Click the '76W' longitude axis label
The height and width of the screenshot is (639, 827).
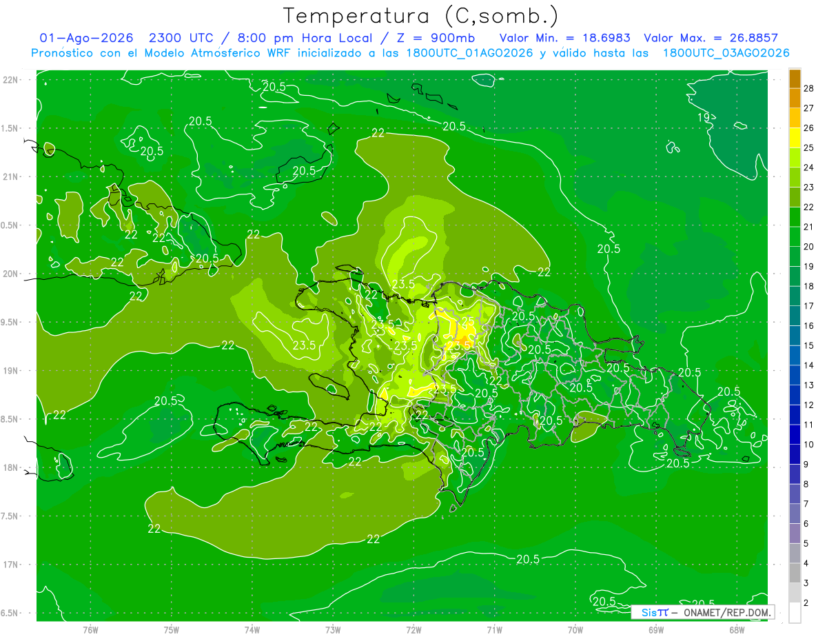90,629
